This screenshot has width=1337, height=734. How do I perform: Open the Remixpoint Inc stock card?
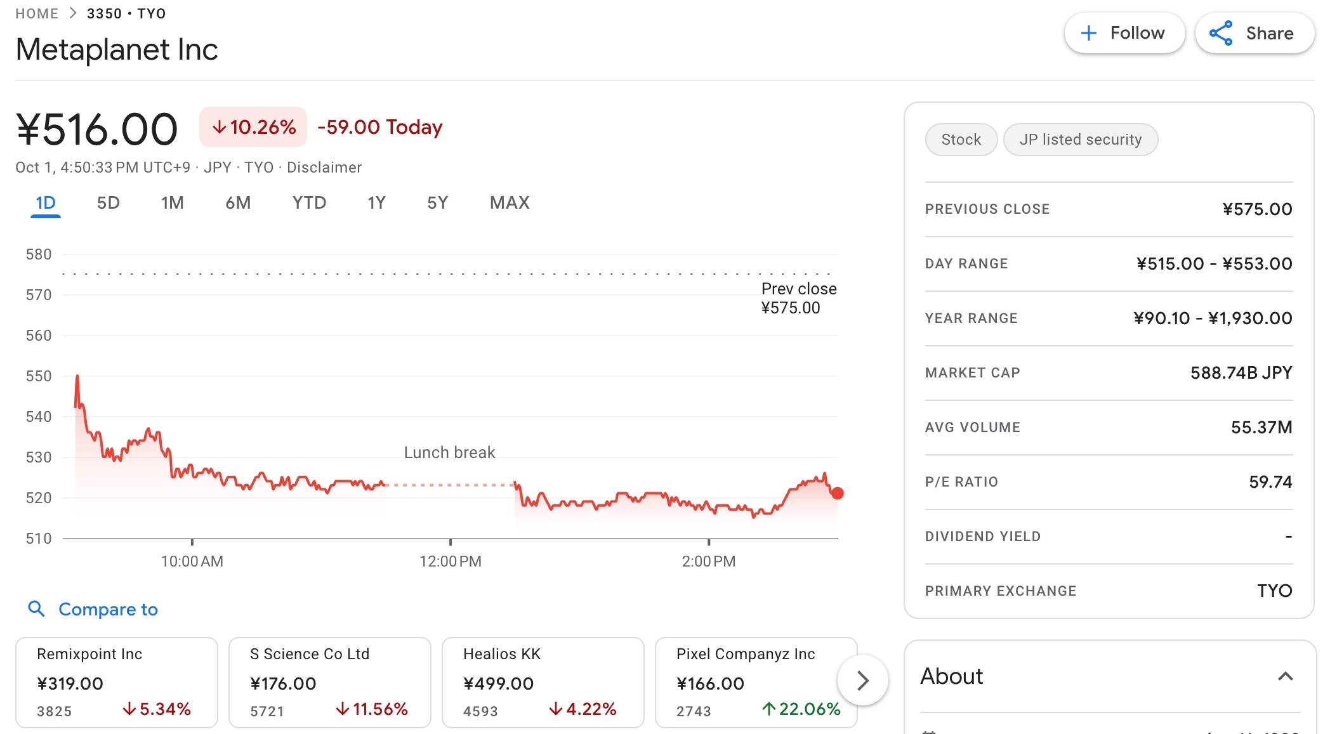[x=117, y=682]
